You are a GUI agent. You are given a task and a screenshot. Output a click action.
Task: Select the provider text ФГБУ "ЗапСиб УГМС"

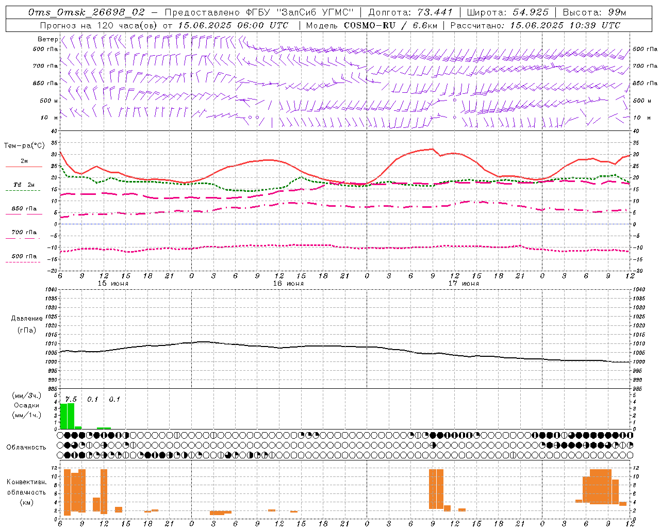point(299,12)
